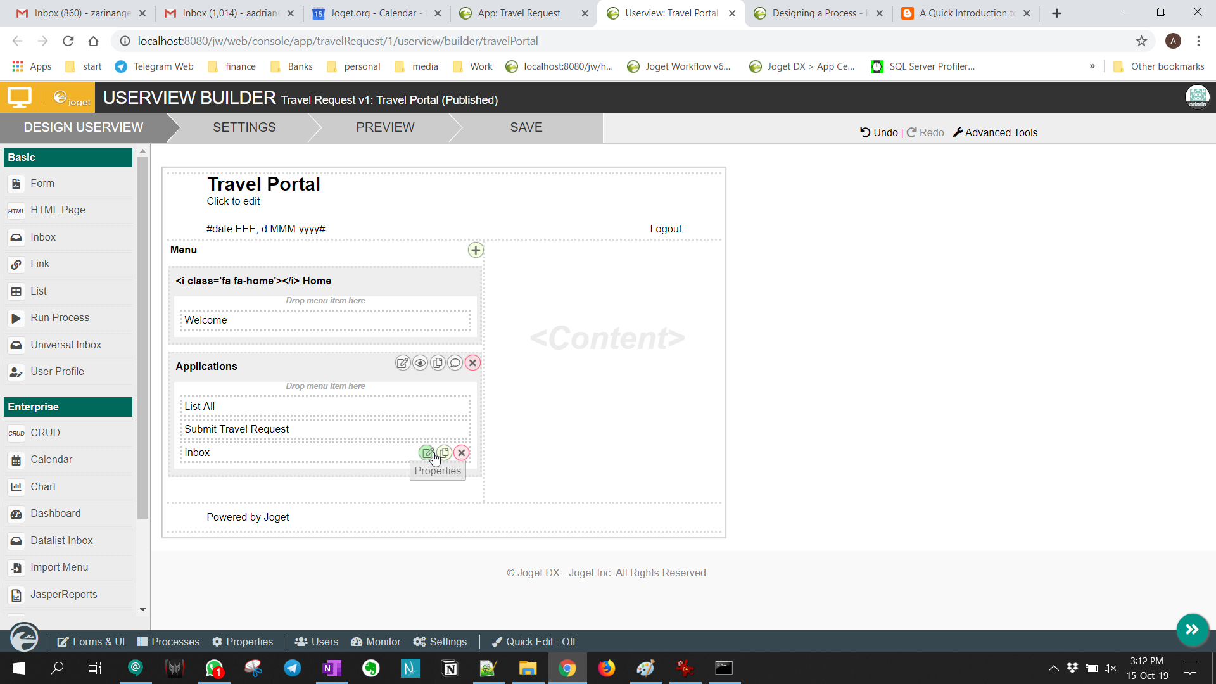The image size is (1216, 684).
Task: Toggle Quick Edit mode
Action: 534,642
